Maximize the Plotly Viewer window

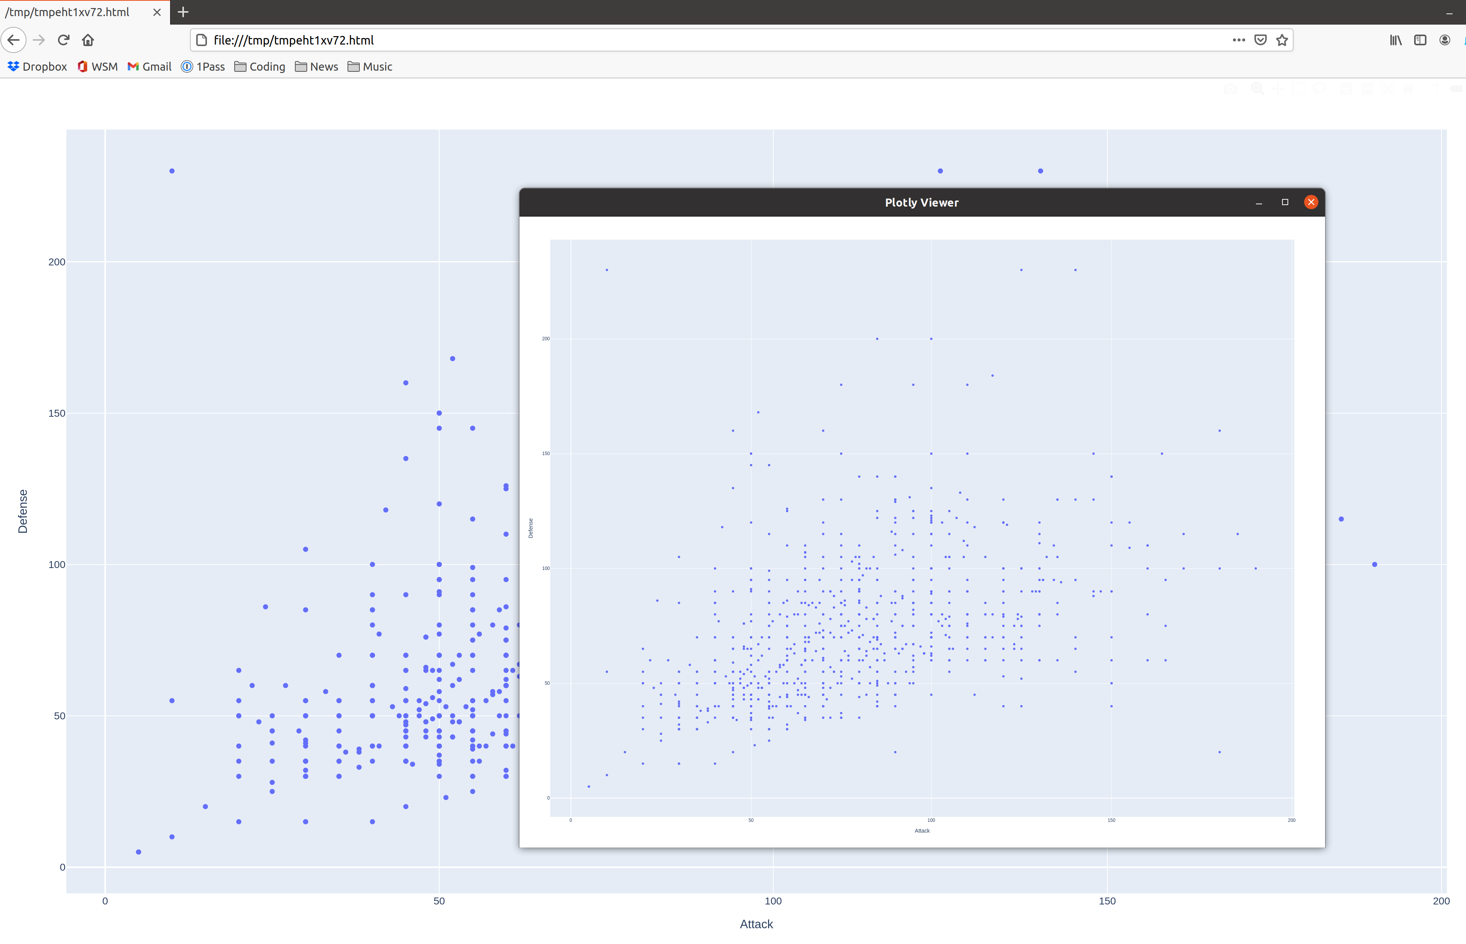[x=1285, y=202]
